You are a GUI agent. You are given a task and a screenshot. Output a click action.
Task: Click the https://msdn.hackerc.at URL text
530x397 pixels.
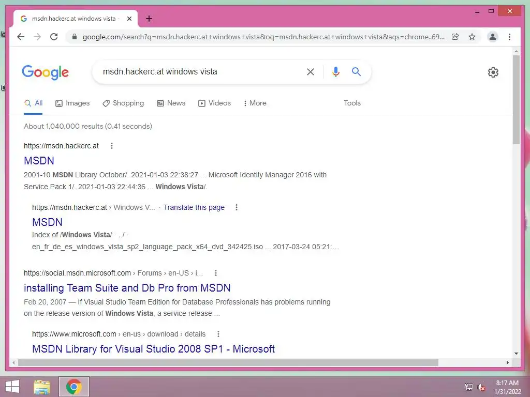click(x=61, y=146)
